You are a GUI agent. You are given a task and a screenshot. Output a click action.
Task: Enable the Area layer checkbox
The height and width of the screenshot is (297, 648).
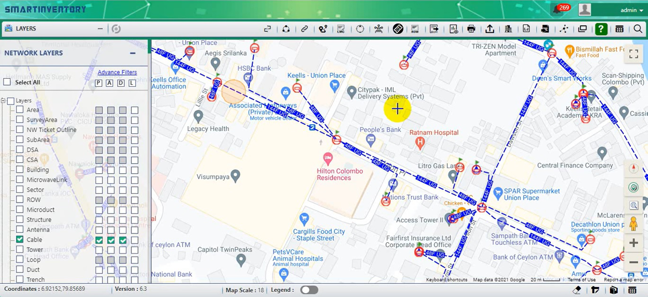click(20, 109)
